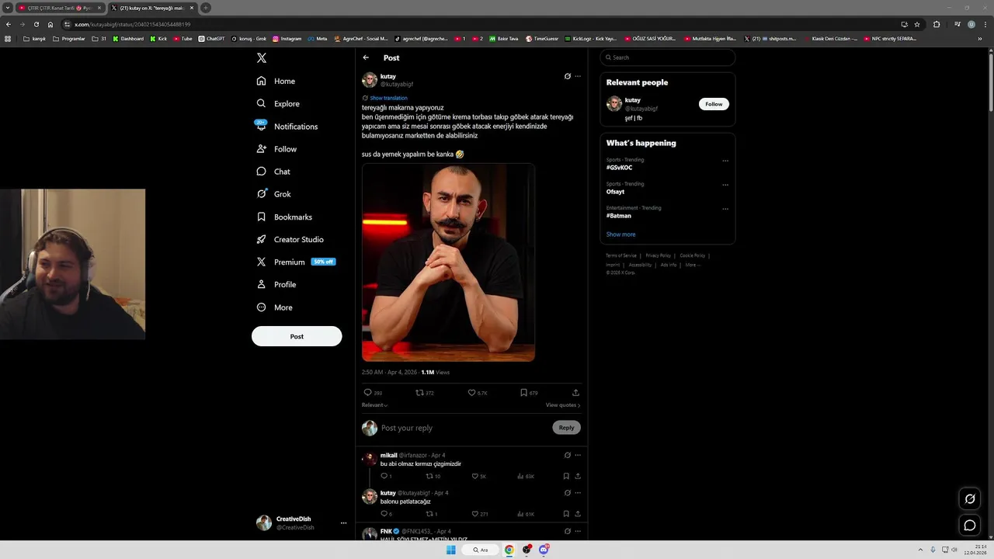The image size is (994, 559).
Task: Open options for #GSvKOC trend
Action: [725, 161]
